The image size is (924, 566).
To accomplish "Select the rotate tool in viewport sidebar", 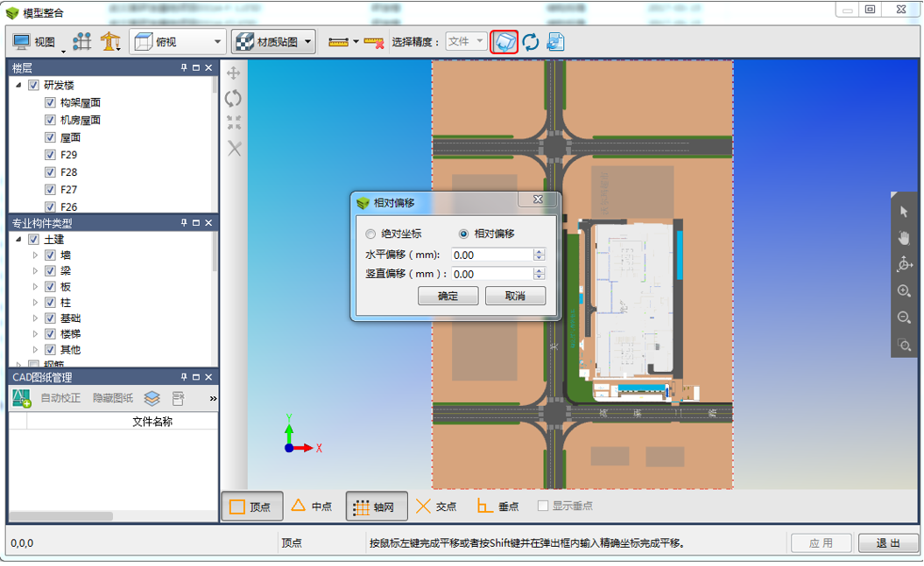I will tap(234, 98).
